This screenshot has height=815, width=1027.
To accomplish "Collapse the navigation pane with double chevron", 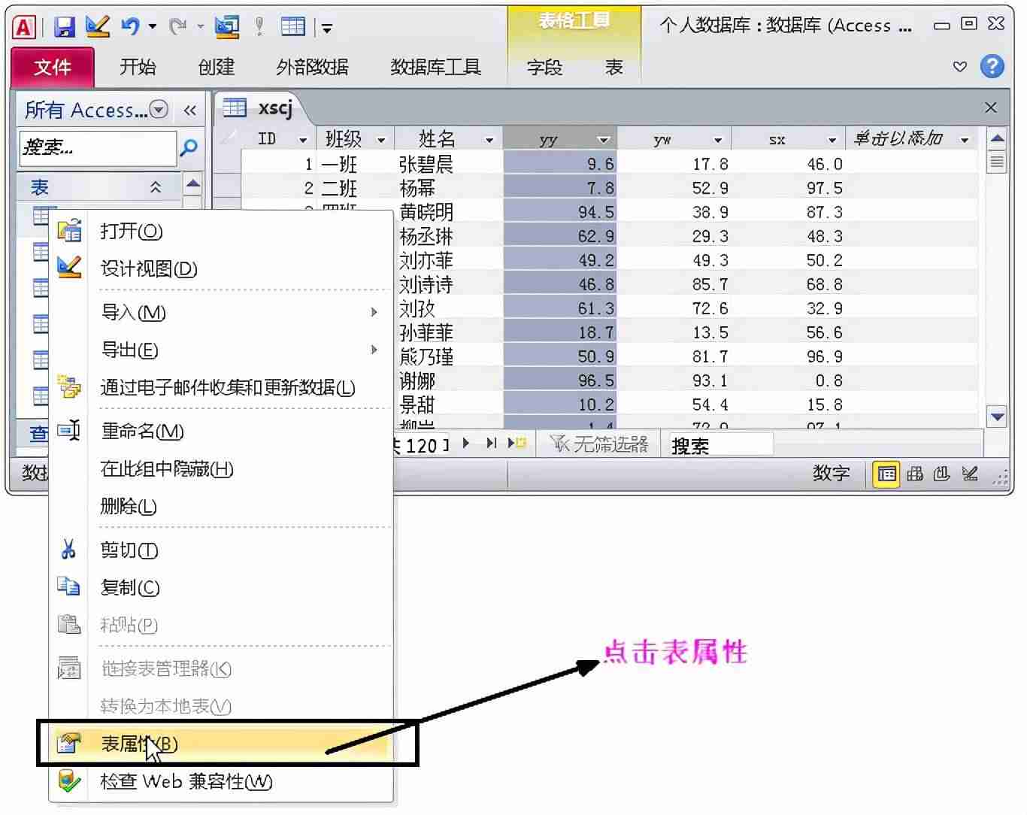I will coord(190,111).
